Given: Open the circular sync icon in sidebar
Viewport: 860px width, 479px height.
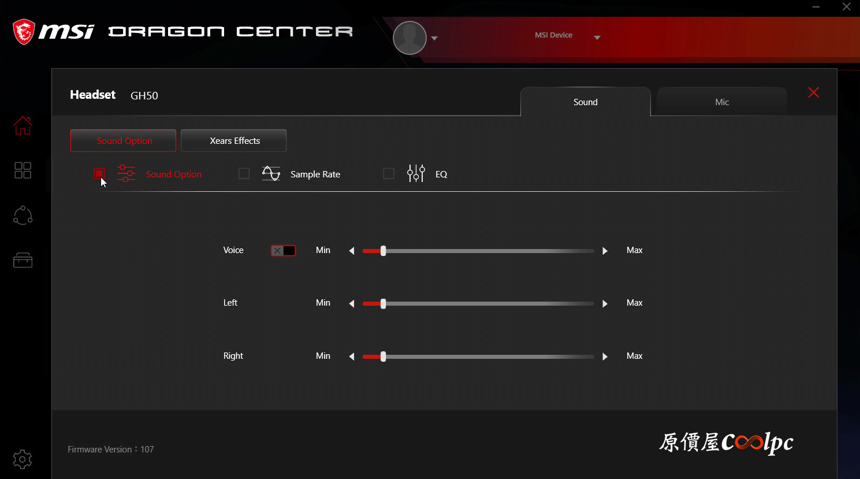Looking at the screenshot, I should click(23, 215).
